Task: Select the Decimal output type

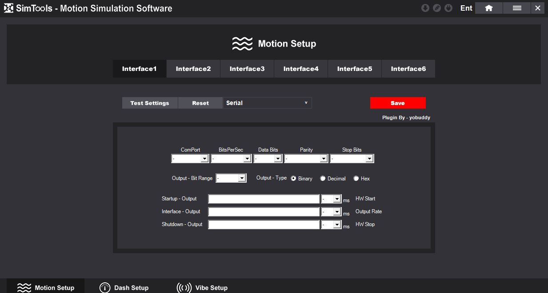Action: click(x=323, y=178)
